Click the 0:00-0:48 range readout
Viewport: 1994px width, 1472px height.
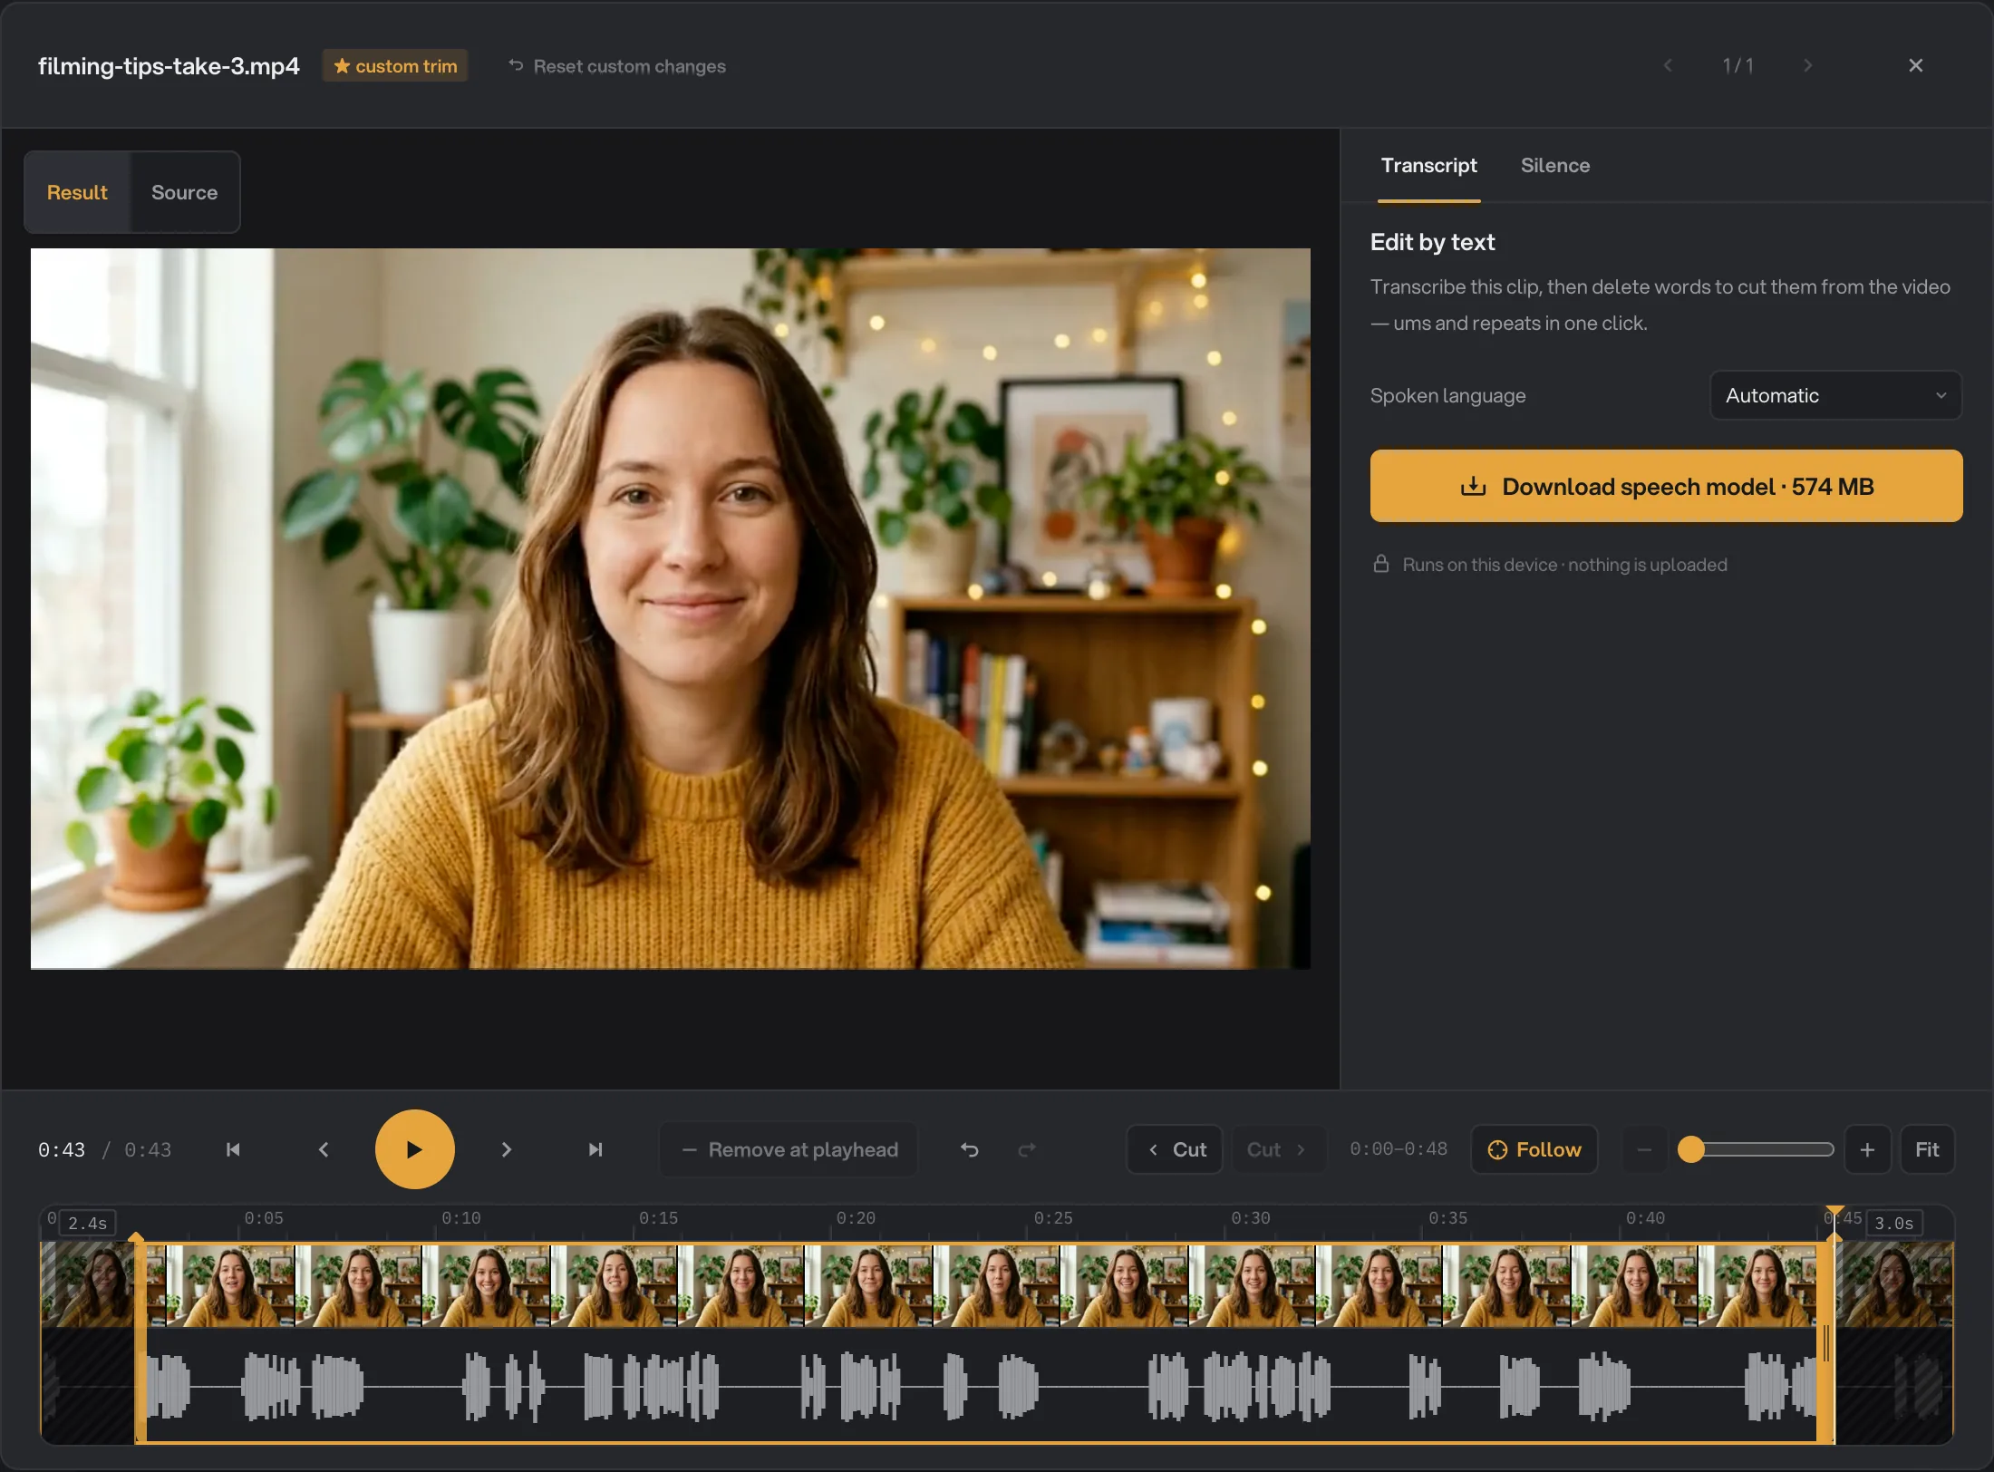(1399, 1149)
